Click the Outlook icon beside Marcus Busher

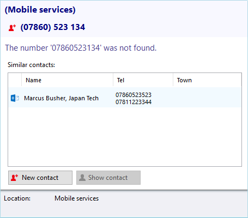click(15, 98)
